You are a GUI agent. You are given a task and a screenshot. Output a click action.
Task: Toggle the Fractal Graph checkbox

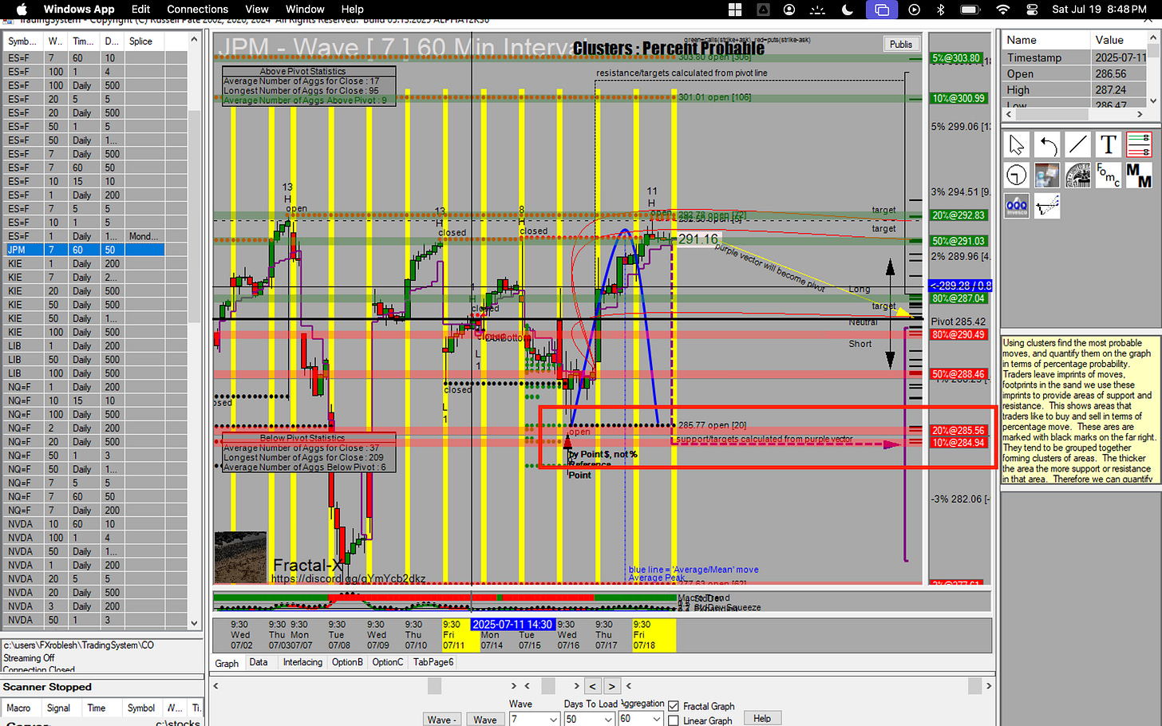[x=674, y=706]
